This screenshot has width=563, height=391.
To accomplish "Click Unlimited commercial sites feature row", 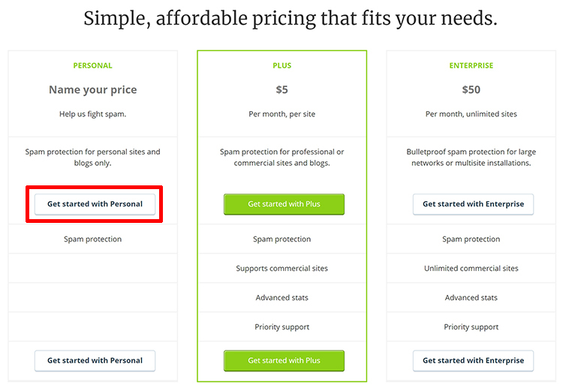I will [x=471, y=268].
